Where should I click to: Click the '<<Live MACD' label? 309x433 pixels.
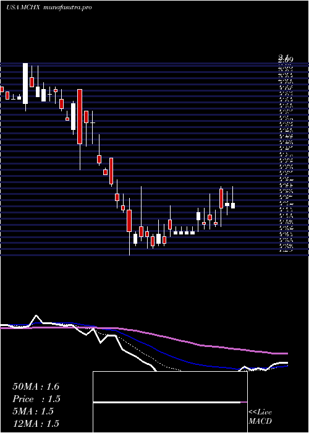click(x=260, y=417)
